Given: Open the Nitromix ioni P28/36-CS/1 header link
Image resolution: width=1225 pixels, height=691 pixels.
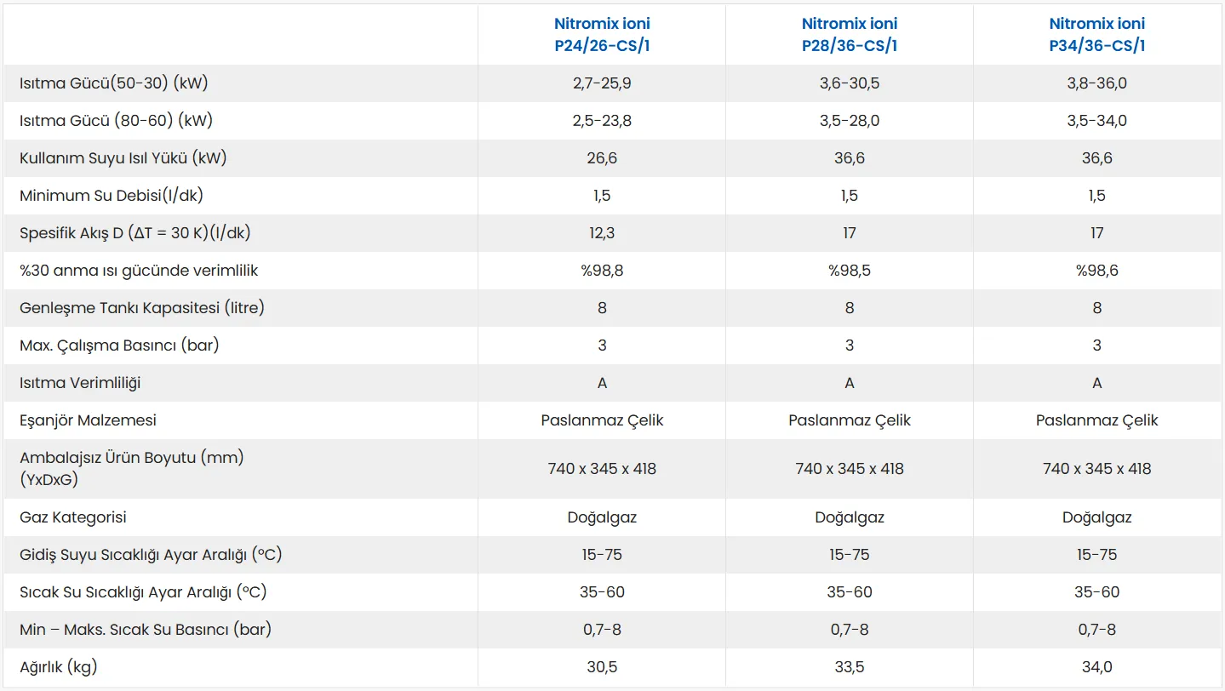Looking at the screenshot, I should click(850, 34).
